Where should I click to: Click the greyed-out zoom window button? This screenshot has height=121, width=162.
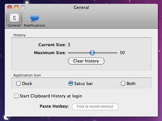click(x=23, y=7)
